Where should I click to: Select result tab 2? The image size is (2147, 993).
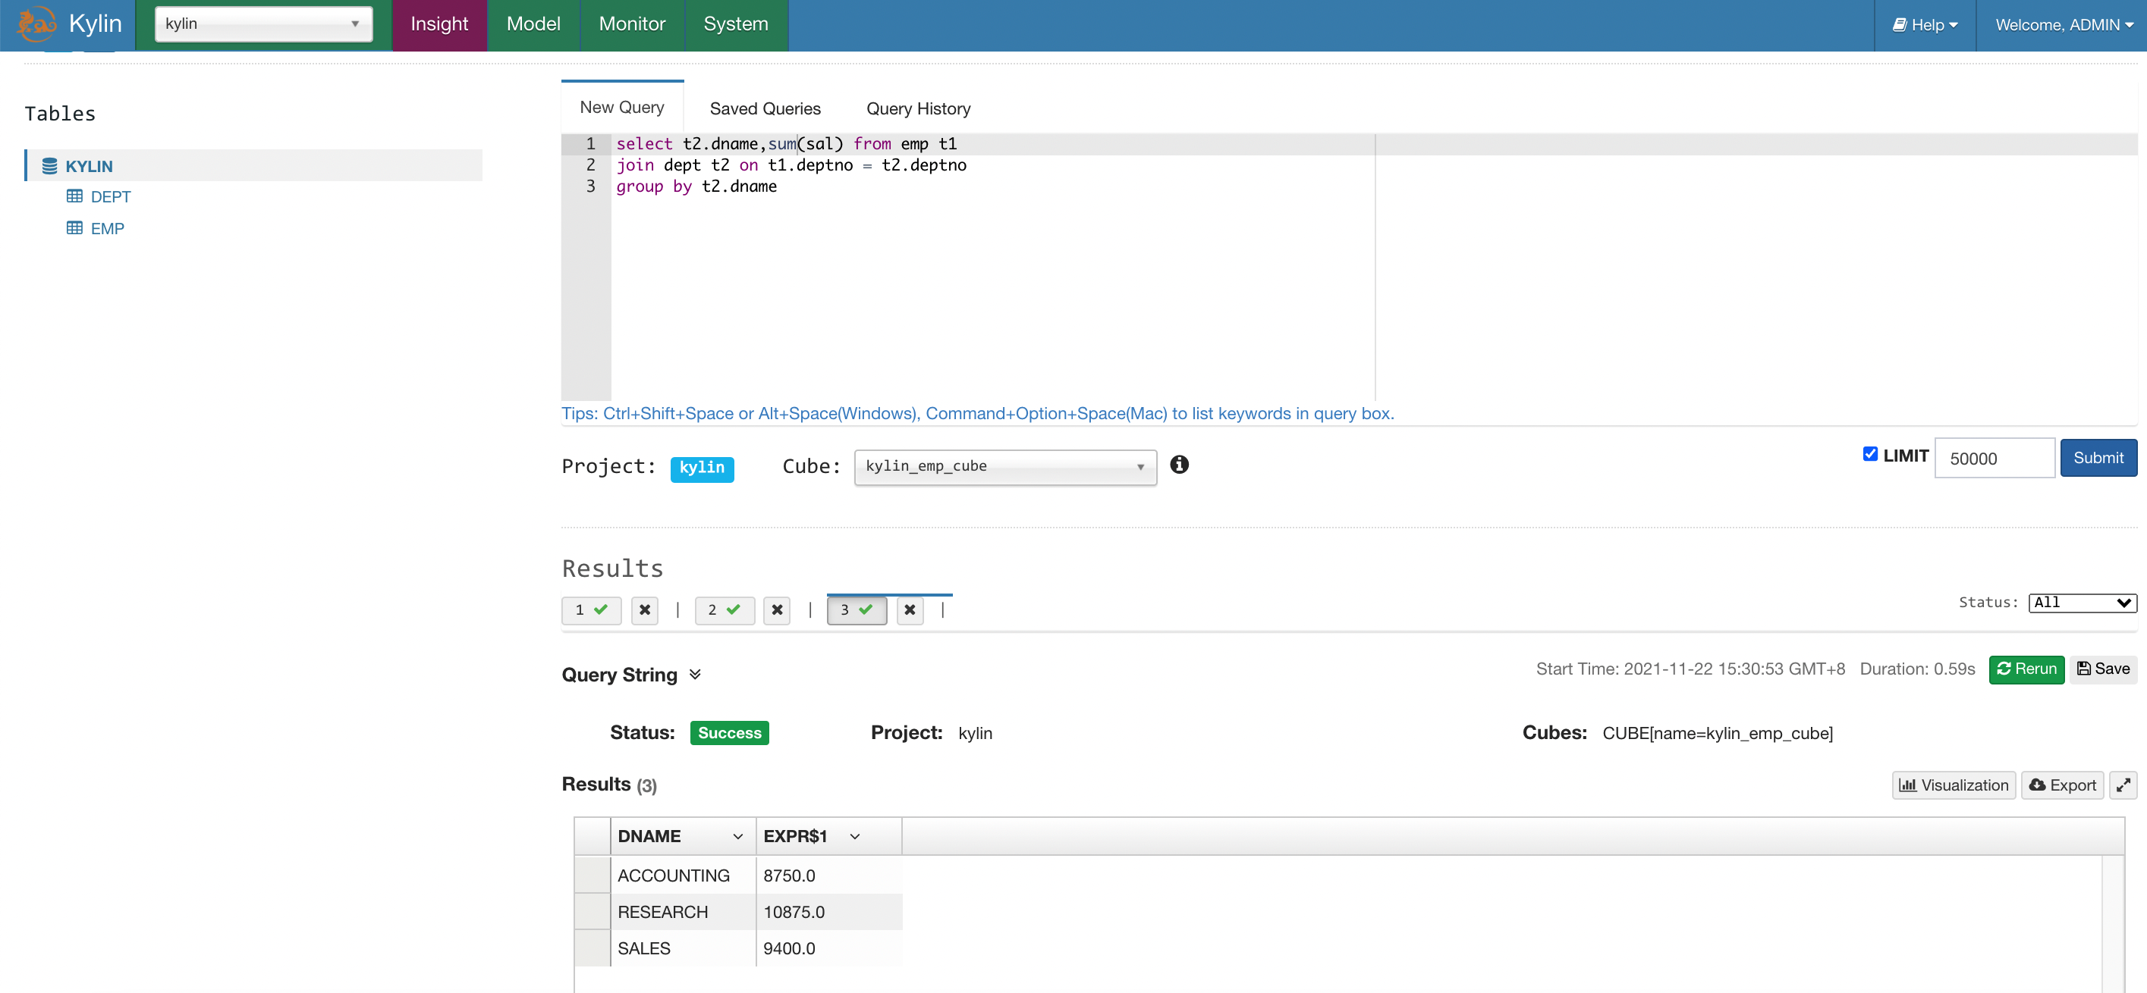pyautogui.click(x=725, y=609)
